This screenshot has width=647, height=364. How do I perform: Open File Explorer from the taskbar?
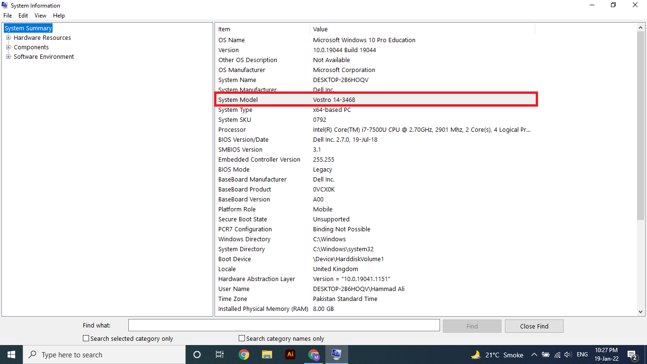point(267,355)
